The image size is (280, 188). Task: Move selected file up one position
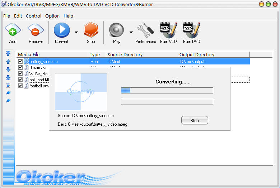(8, 62)
